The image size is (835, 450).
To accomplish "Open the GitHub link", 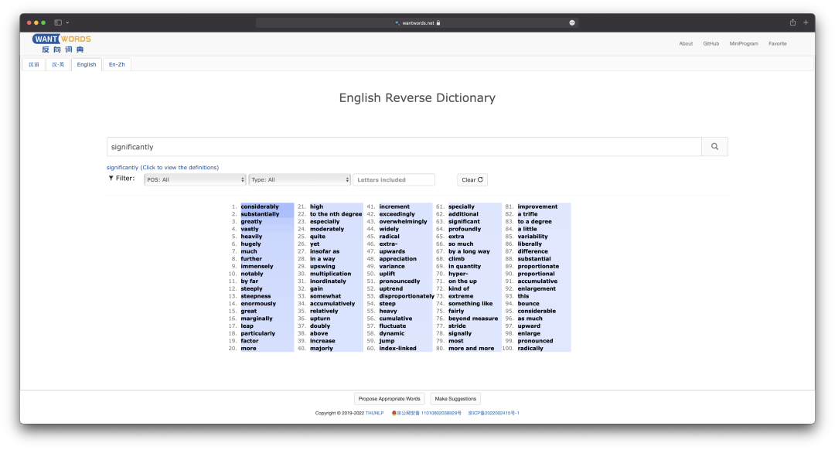I will tap(711, 43).
